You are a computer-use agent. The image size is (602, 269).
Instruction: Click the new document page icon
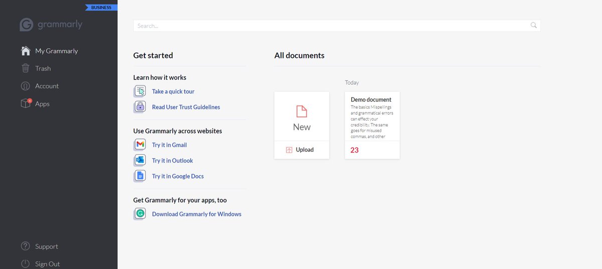[x=302, y=111]
